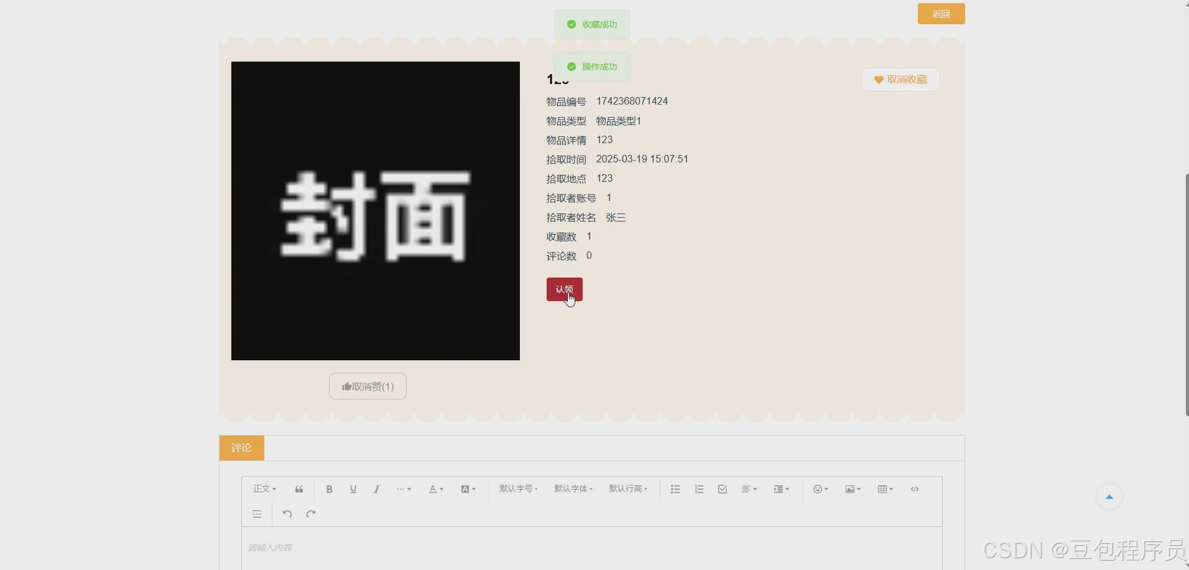Undo the last editor action
Image resolution: width=1189 pixels, height=570 pixels.
point(286,514)
